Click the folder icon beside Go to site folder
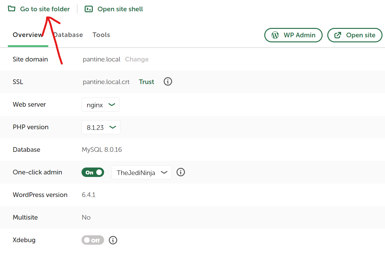The image size is (385, 256). (x=11, y=9)
